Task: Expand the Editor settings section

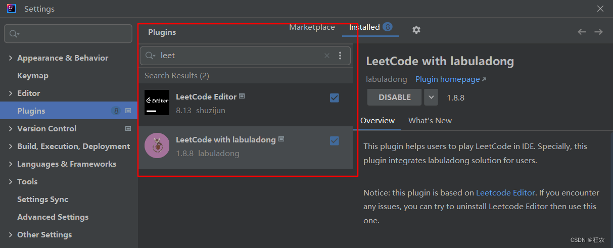Action: (x=11, y=93)
